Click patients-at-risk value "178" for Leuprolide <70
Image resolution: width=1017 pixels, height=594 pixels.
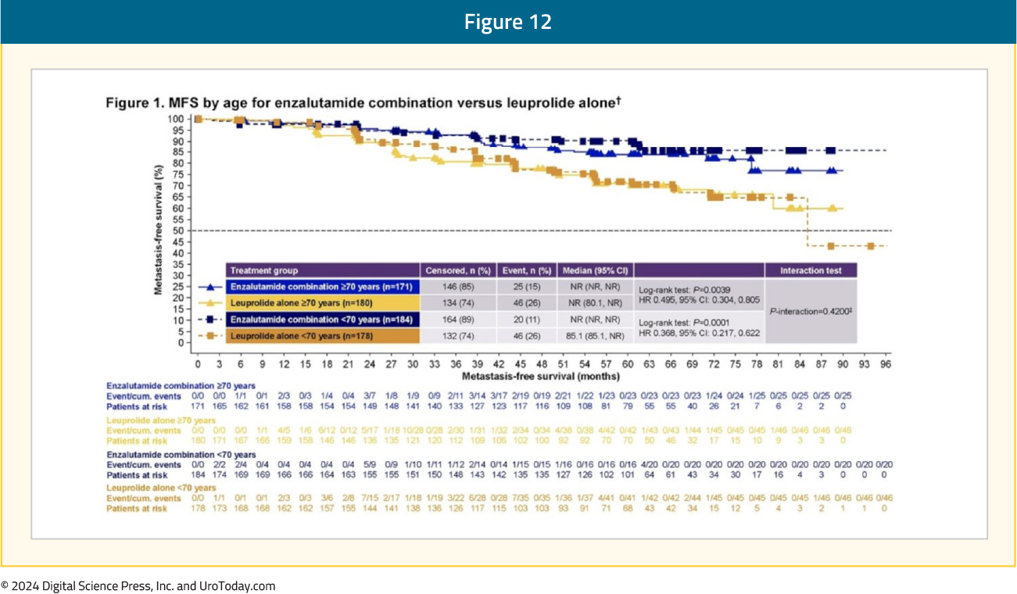coord(199,508)
